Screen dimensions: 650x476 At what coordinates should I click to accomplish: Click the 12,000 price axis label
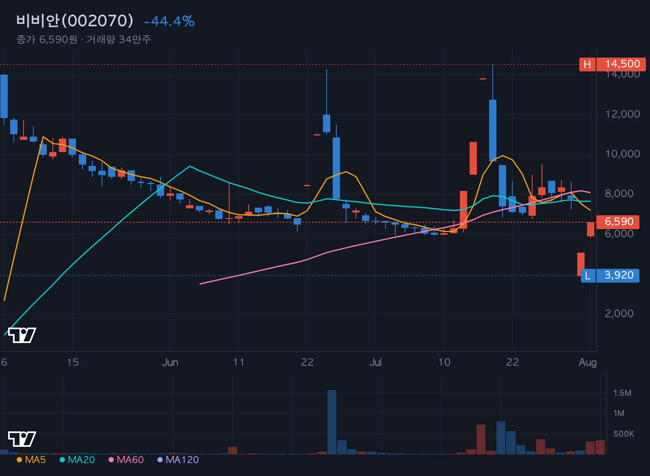point(622,114)
